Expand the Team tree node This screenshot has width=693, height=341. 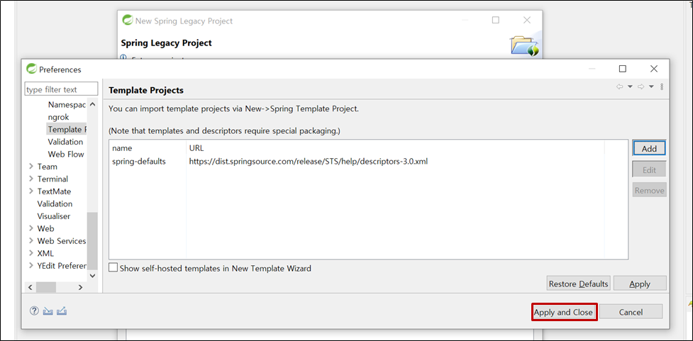[x=31, y=167]
